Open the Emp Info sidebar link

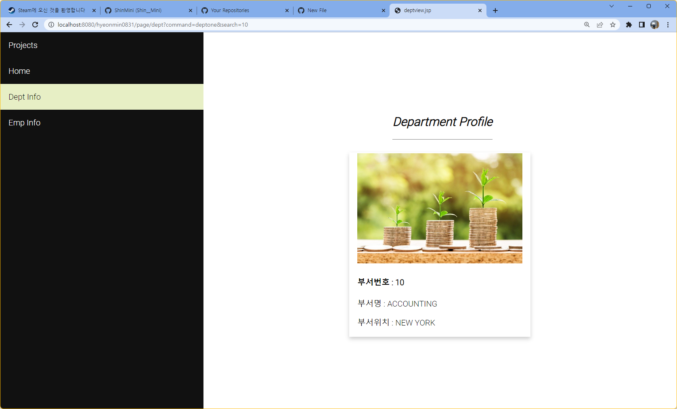click(x=24, y=123)
